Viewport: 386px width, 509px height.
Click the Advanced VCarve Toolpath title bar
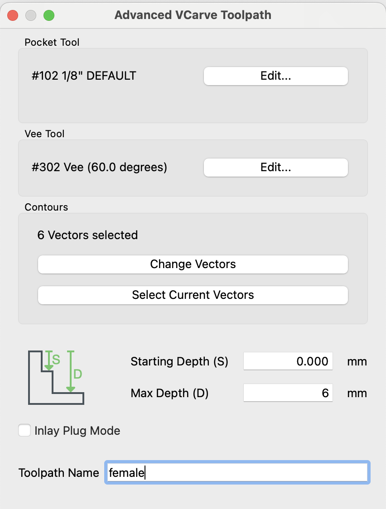click(x=193, y=15)
